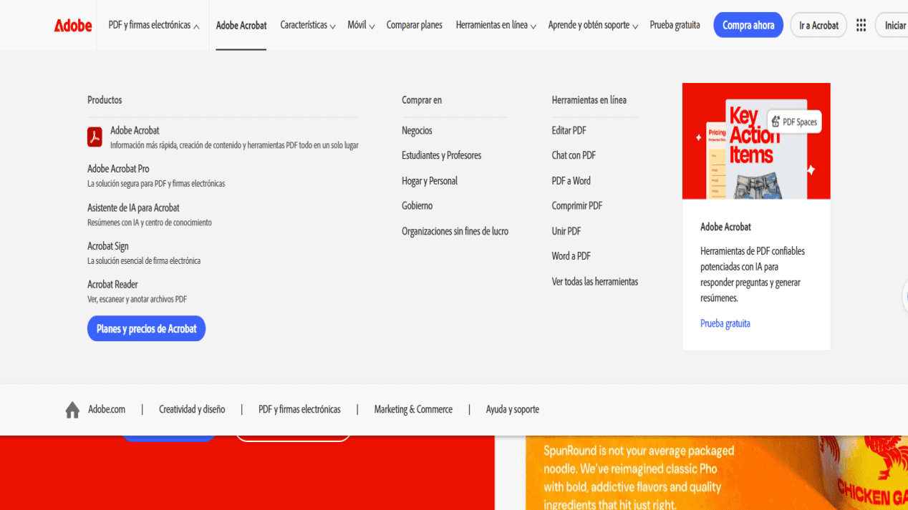Click Ver todas las herramientas
Image resolution: width=908 pixels, height=510 pixels.
pyautogui.click(x=594, y=281)
